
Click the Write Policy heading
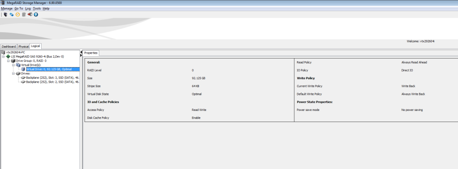pos(306,78)
